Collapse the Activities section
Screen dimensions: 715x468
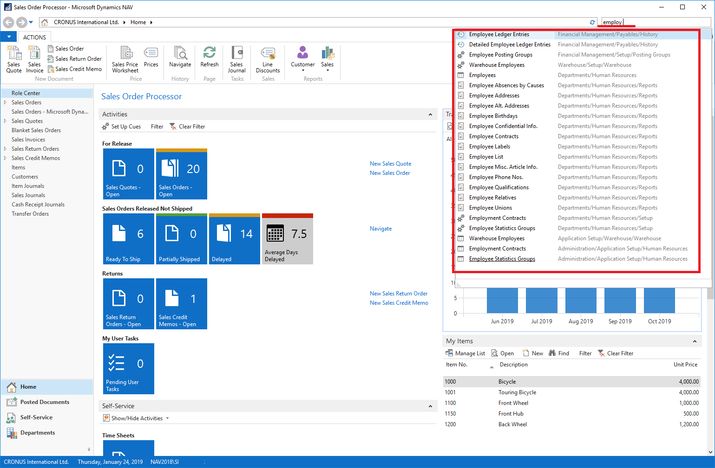tap(430, 114)
